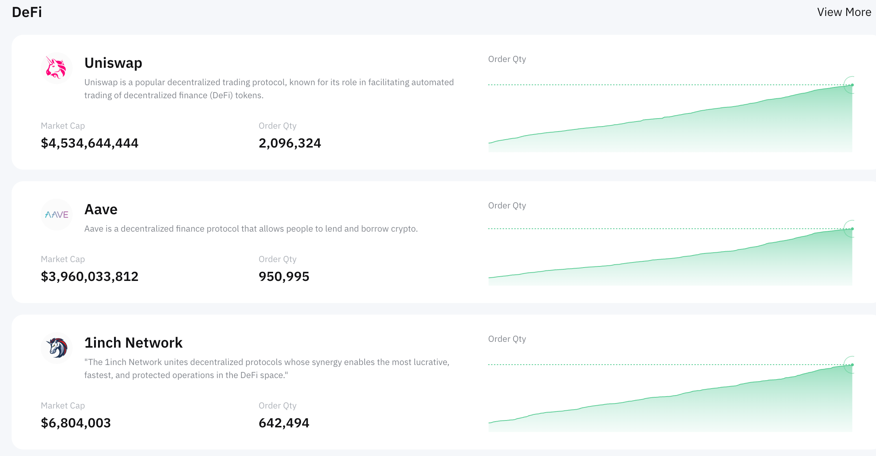Open the 1inch Network title heading

pos(133,343)
